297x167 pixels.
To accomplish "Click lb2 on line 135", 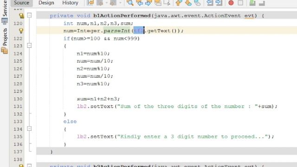I will (82, 136).
